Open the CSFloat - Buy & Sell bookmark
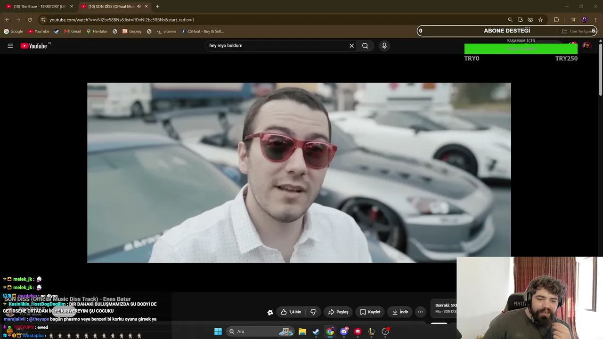Screen dimensions: 603x339 [x=203, y=32]
